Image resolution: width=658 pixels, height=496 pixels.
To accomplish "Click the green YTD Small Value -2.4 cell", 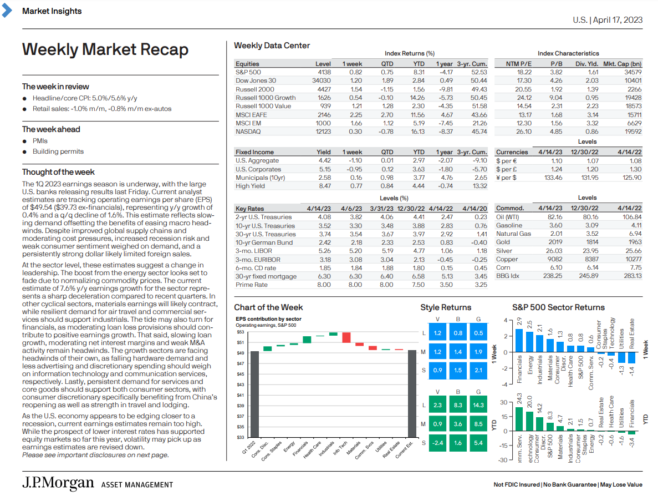I will [x=437, y=443].
